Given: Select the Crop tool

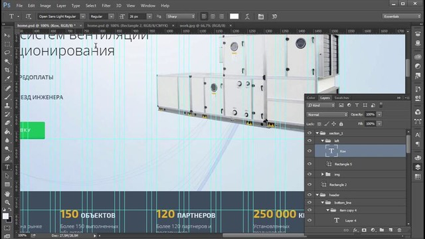Looking at the screenshot, I should pos(7,70).
